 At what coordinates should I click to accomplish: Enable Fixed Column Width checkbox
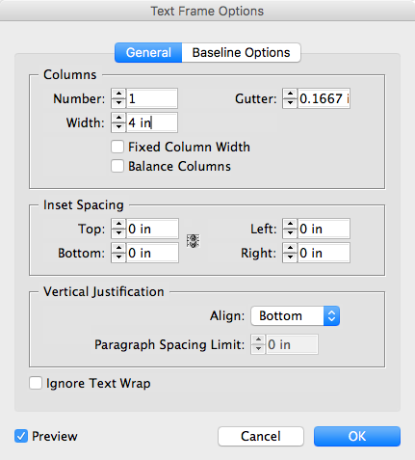117,147
